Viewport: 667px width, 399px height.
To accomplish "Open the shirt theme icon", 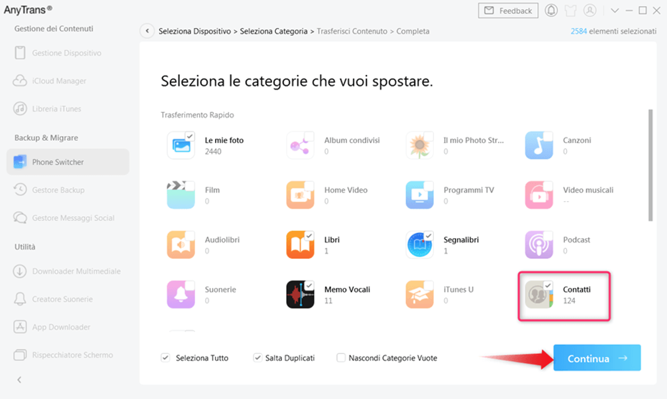I will [570, 11].
